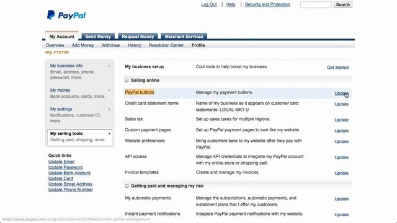Update Invoice templates
The width and height of the screenshot is (397, 223).
tap(341, 173)
